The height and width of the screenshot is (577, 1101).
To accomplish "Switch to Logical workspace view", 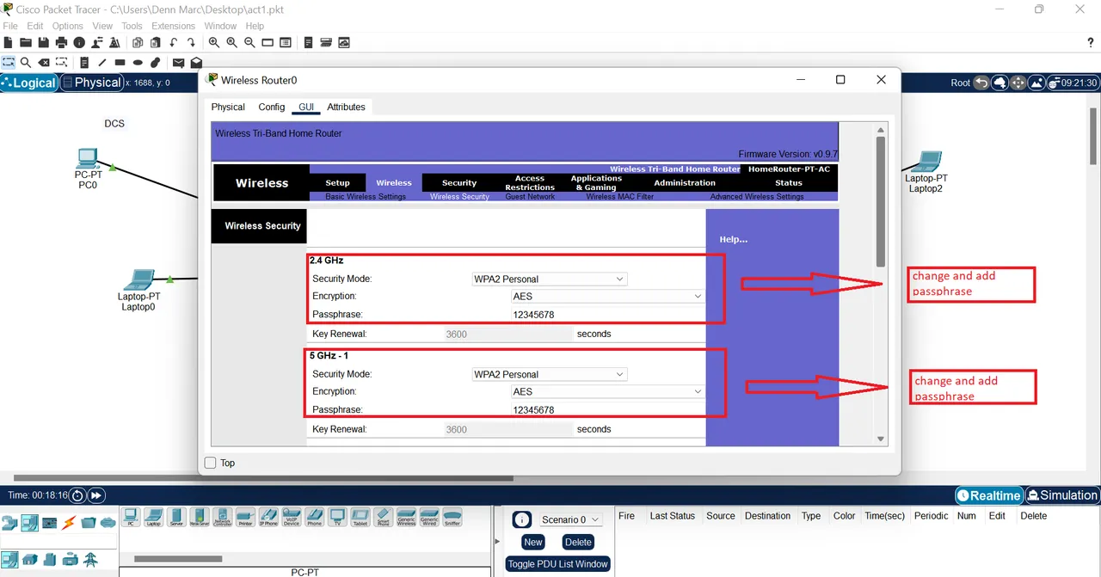I will 29,83.
